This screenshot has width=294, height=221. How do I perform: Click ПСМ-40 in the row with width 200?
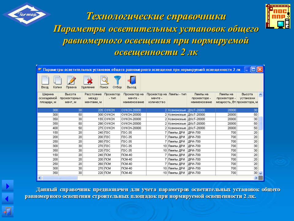click(134, 159)
